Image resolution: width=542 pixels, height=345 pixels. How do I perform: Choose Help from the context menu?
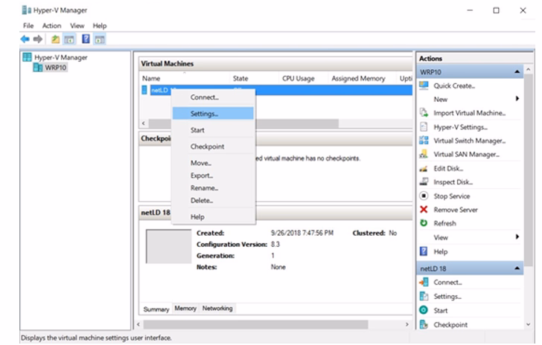coord(213,217)
